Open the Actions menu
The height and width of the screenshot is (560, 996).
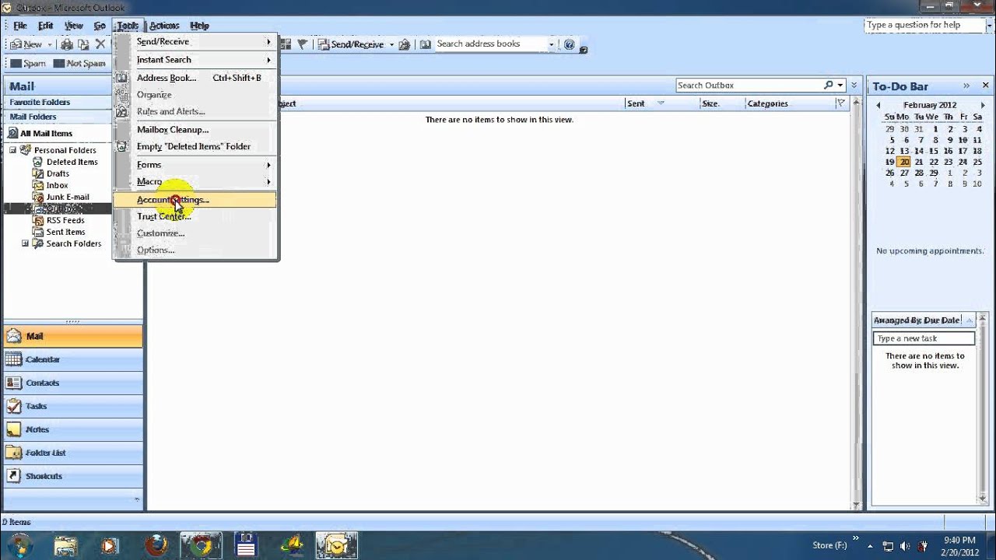164,26
